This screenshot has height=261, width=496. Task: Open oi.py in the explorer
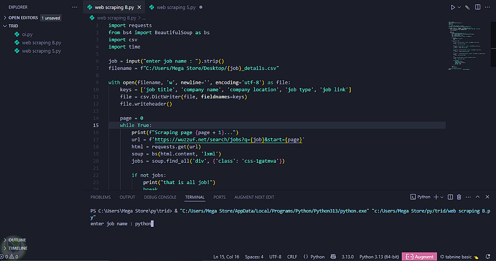[27, 34]
